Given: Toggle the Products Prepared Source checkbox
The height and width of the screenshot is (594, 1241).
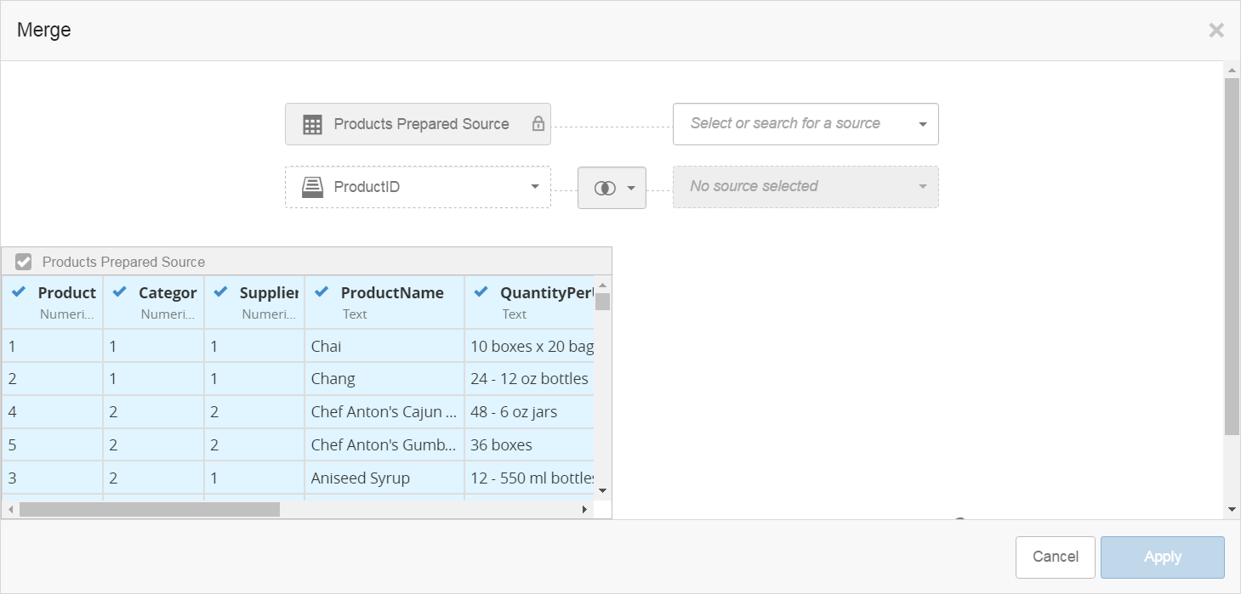Looking at the screenshot, I should coord(24,262).
